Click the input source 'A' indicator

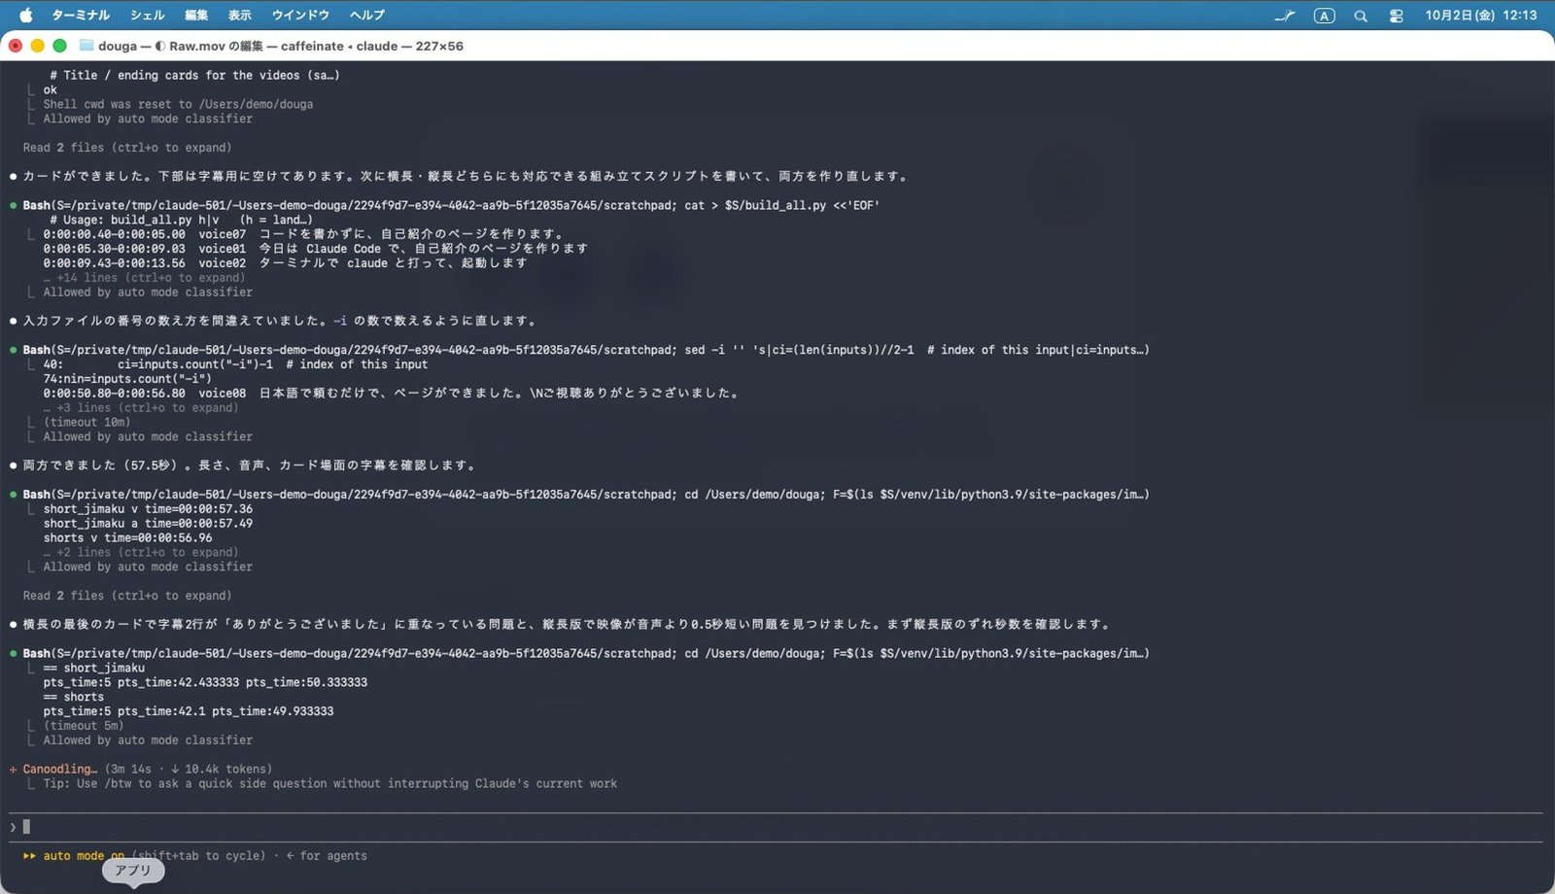(1324, 16)
